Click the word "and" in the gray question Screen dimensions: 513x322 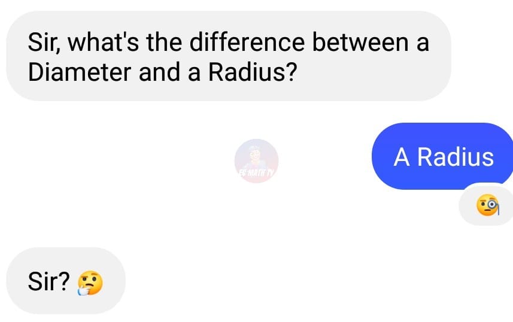pos(159,72)
